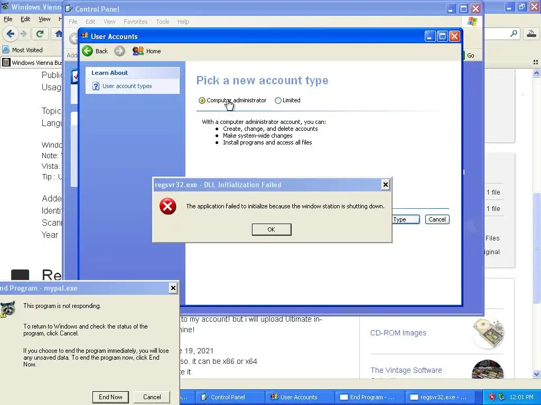Switch to User Accounts taskbar button

(x=300, y=397)
